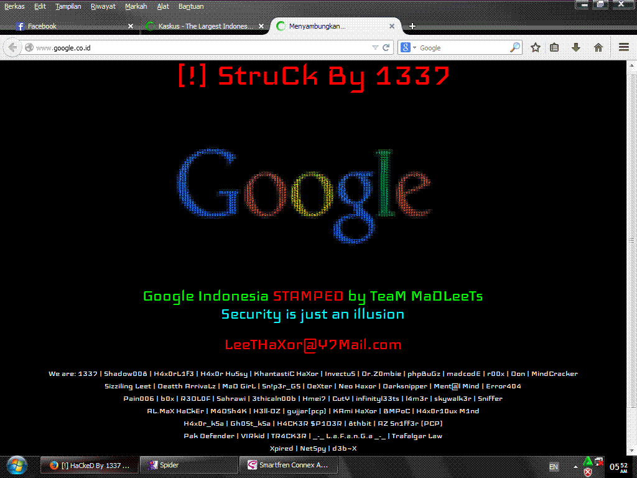Click the defaced Google logo
Viewport: 637px width, 478px height.
pyautogui.click(x=304, y=196)
